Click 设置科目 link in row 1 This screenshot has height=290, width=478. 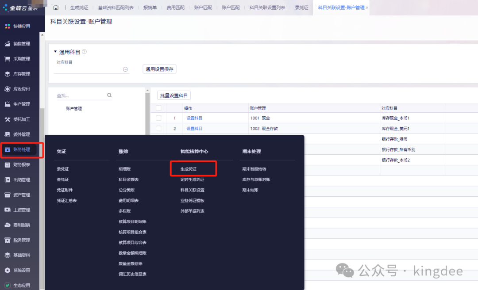coord(194,118)
